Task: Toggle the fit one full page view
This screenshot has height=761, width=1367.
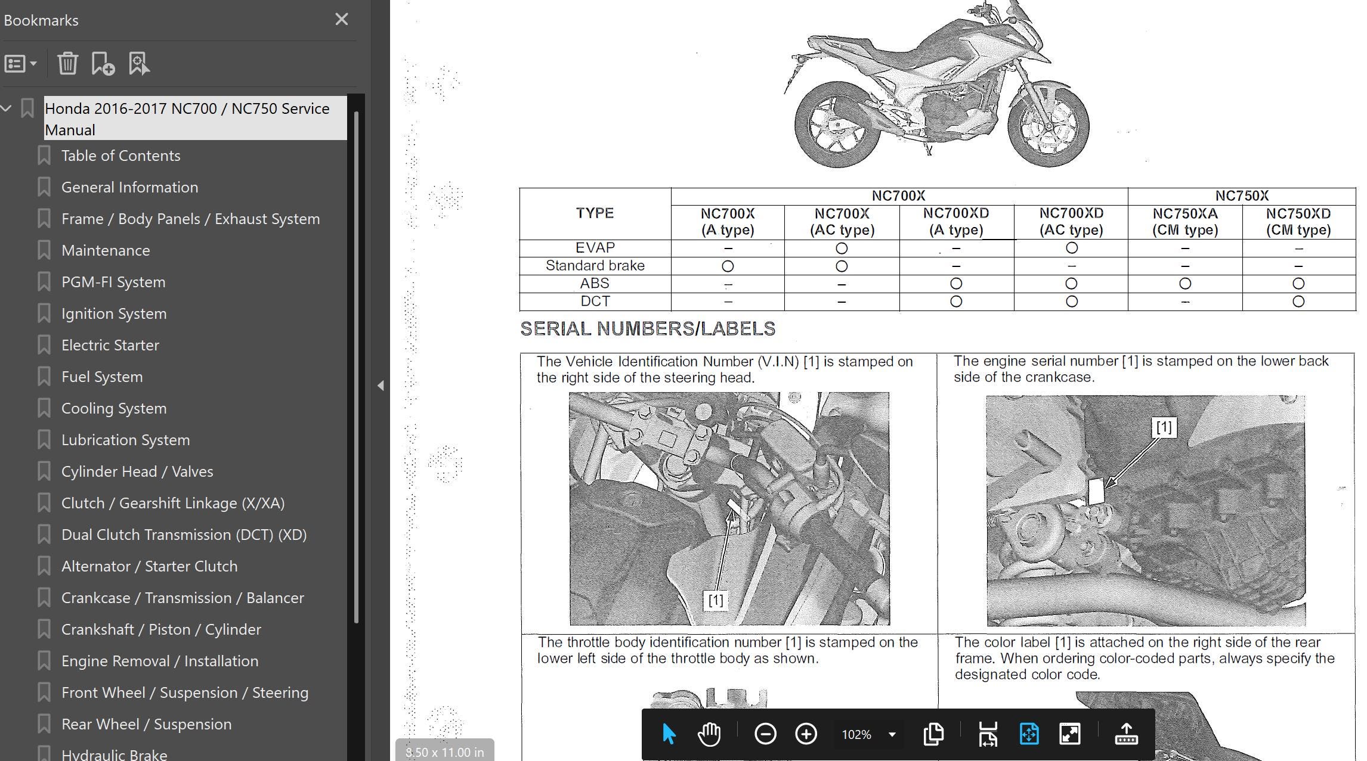Action: click(x=1029, y=734)
